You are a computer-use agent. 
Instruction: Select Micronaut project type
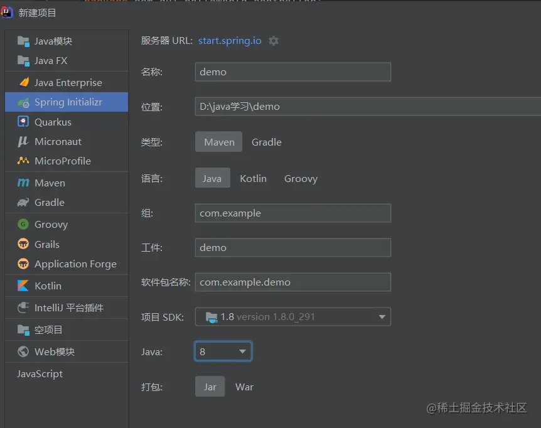[67, 141]
